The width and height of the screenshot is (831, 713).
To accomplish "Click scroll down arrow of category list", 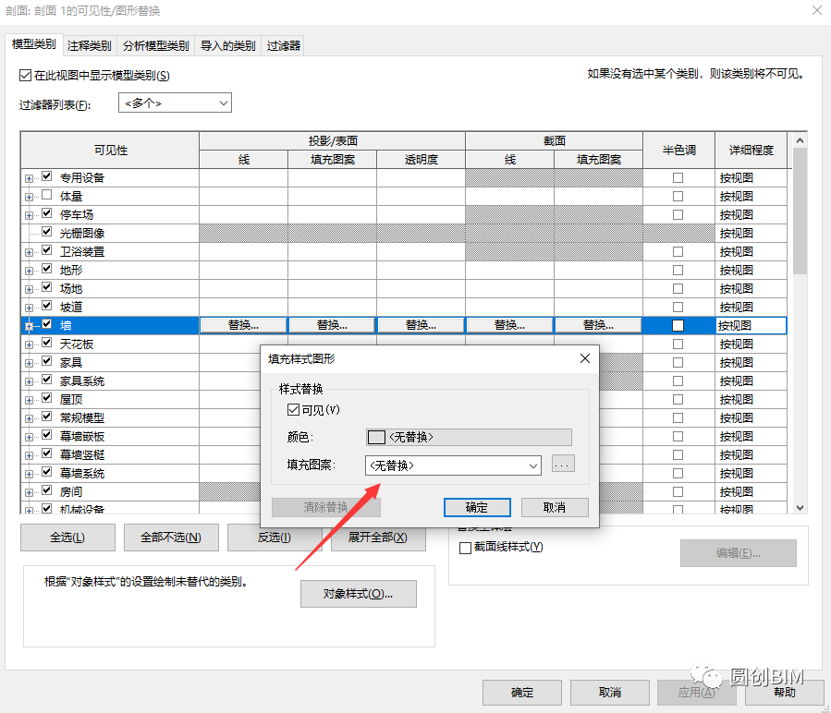I will [800, 508].
